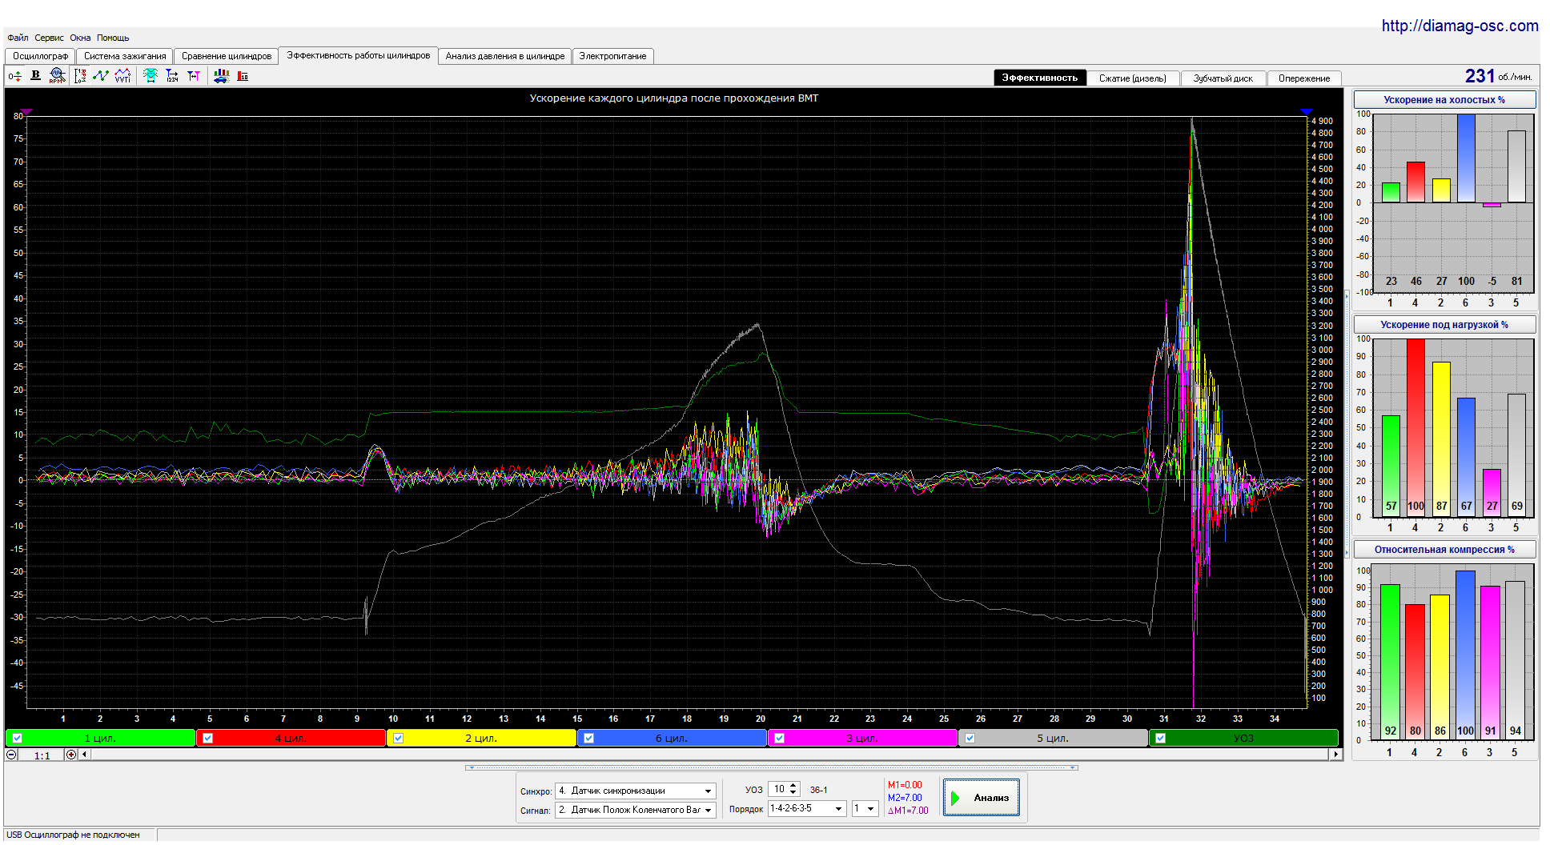1550x845 pixels.
Task: Select the Эффективность sub-tab
Action: click(1040, 78)
